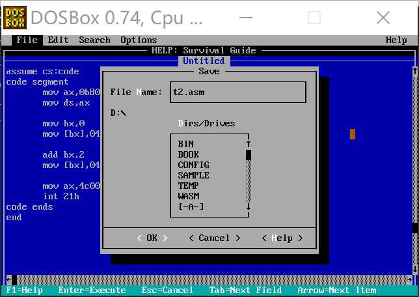Screen dimensions: 419x297
Task: Click the Untitled document title
Action: pyautogui.click(x=204, y=61)
